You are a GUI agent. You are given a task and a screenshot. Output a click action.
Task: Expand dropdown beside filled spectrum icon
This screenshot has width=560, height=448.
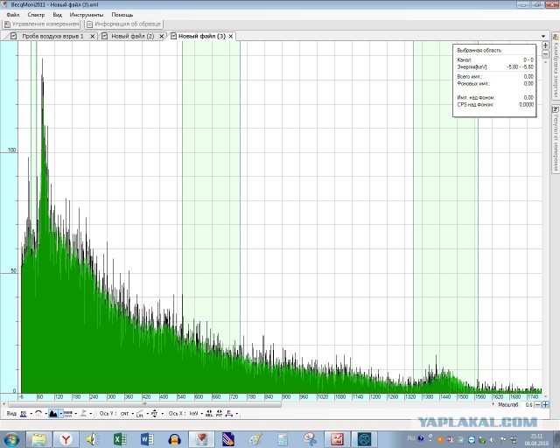(x=61, y=414)
